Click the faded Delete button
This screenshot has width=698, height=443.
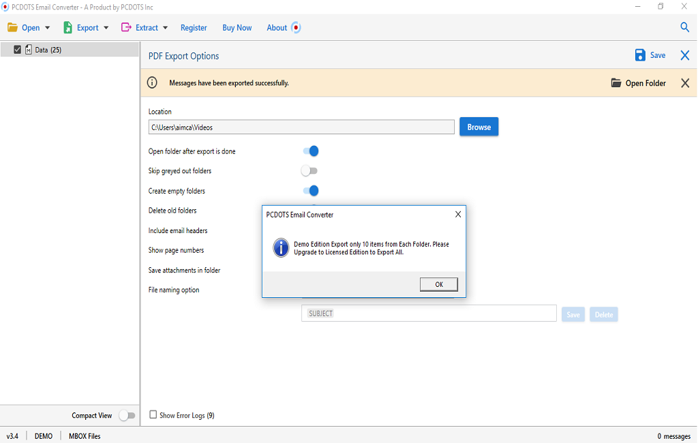pyautogui.click(x=604, y=315)
